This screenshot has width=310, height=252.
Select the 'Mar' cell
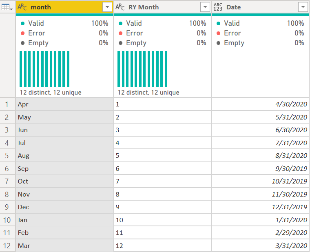[x=64, y=245]
